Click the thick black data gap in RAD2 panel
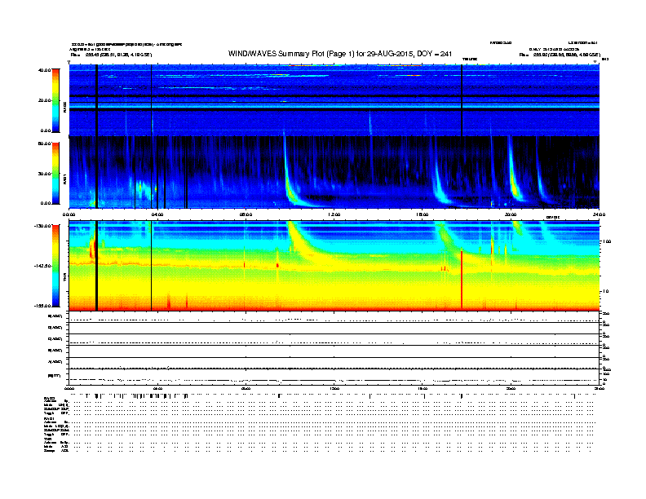 (96, 100)
